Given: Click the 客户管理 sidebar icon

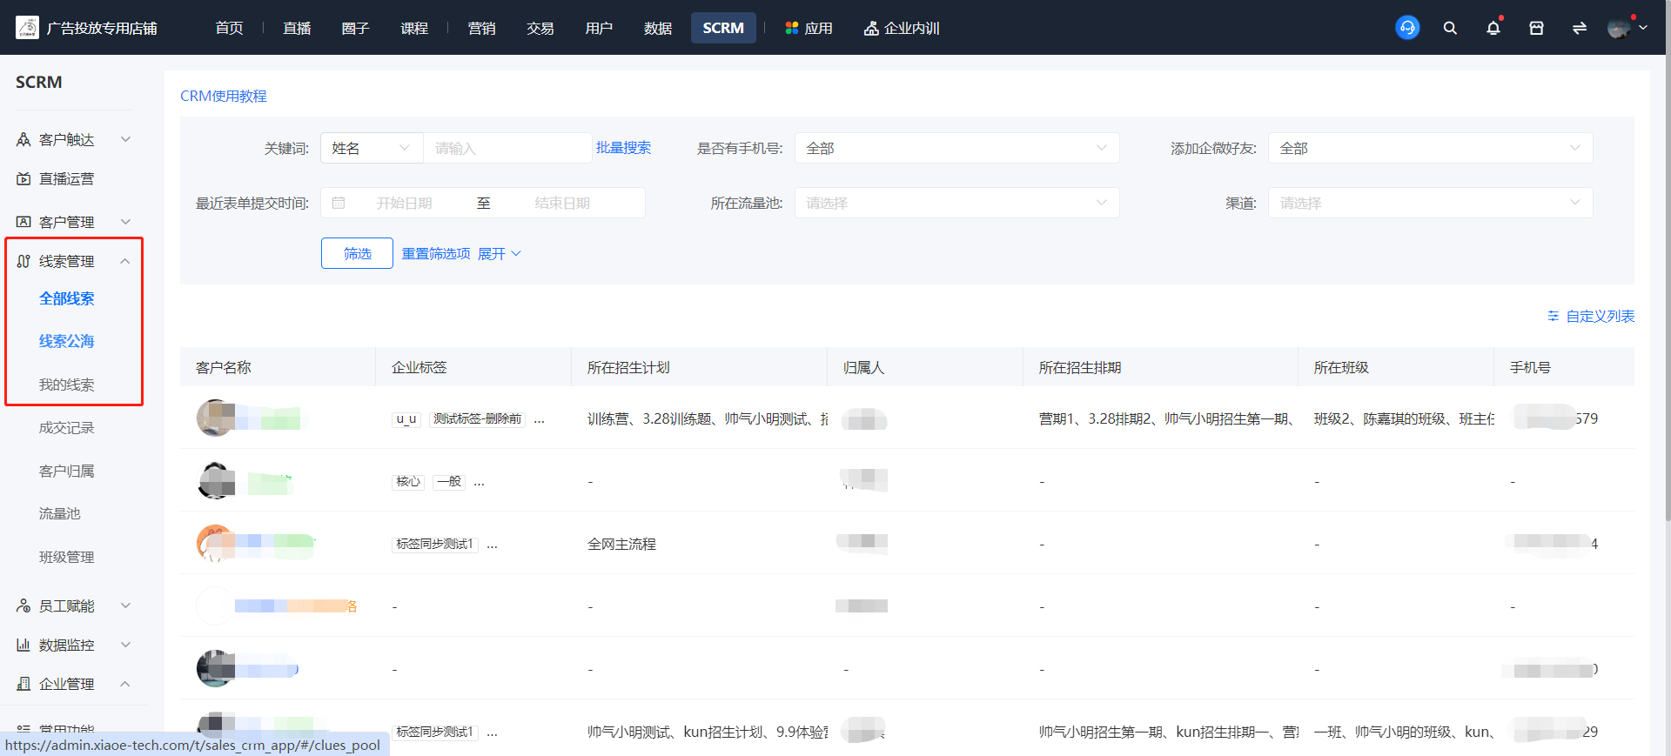Looking at the screenshot, I should click(x=23, y=222).
